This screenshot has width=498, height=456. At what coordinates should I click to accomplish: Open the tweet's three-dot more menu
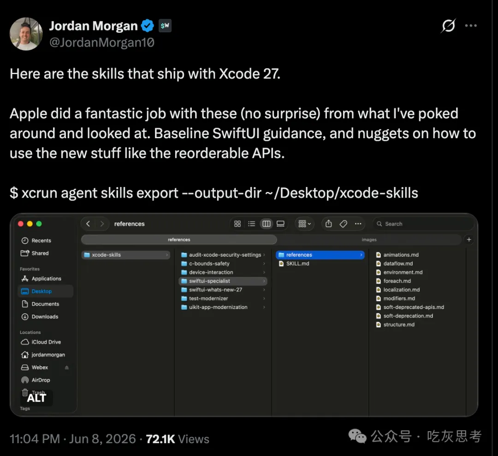[x=471, y=26]
